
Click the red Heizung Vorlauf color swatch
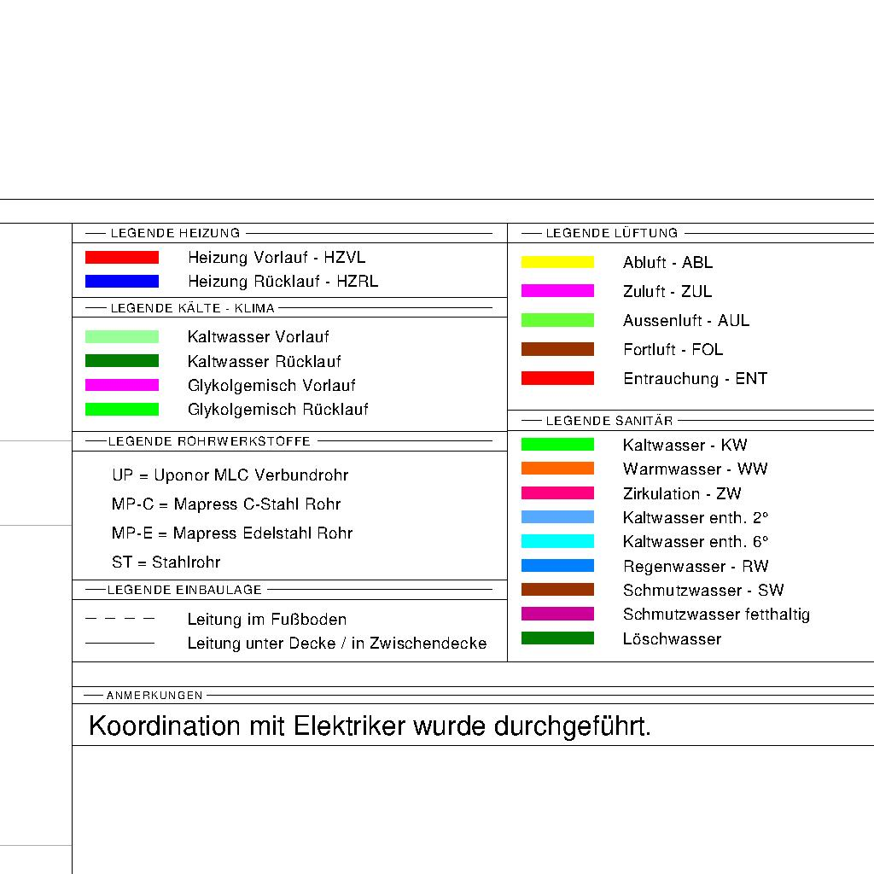[x=122, y=257]
